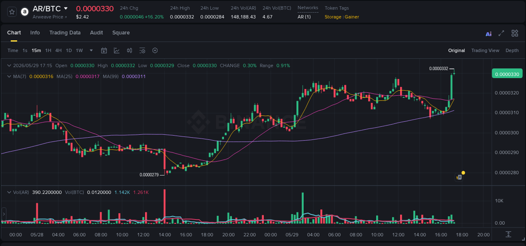Open the Arweave Price link
The height and width of the screenshot is (246, 526).
pyautogui.click(x=49, y=17)
